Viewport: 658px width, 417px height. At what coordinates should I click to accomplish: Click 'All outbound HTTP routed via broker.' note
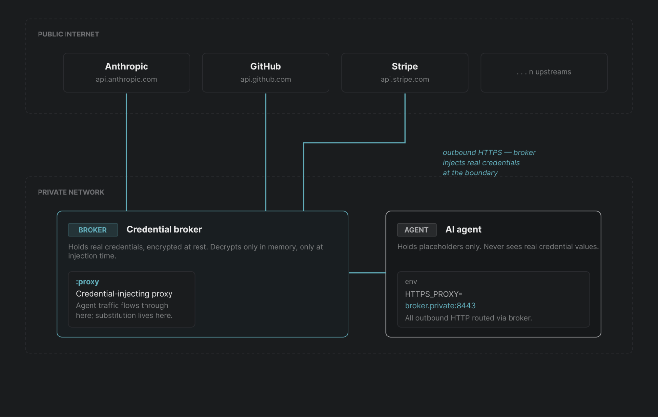click(x=468, y=318)
